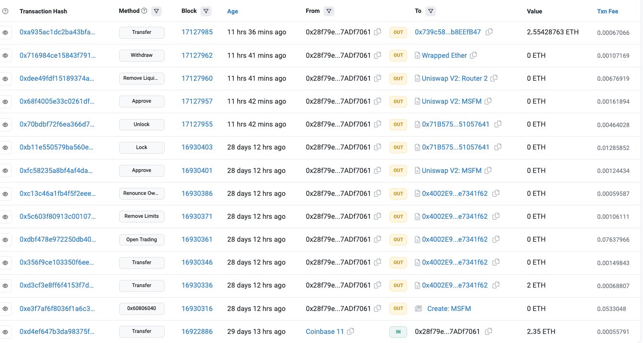The image size is (643, 343).
Task: Click contract icon beside Wrapped Ether
Action: 418,55
